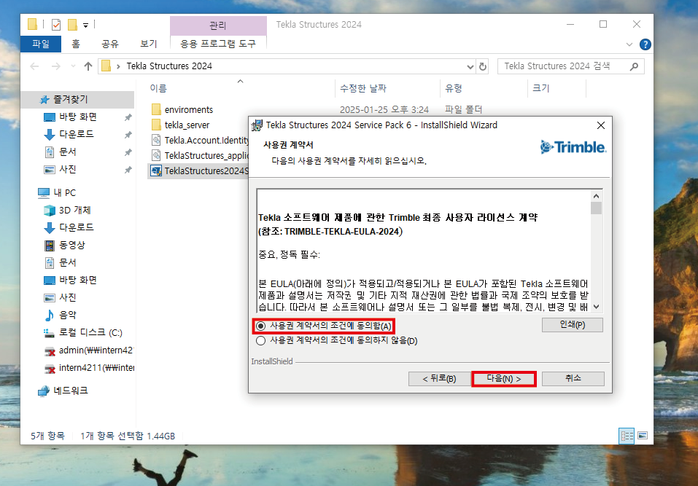Click the license text scrollbar thumb
The image size is (698, 486).
596,208
